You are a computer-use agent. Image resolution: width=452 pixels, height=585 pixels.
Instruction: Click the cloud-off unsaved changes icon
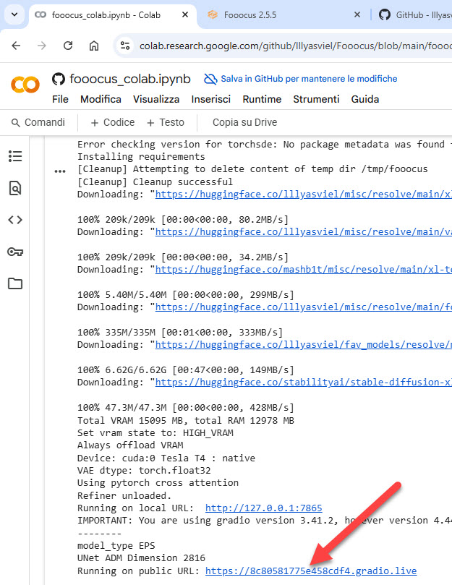point(210,79)
